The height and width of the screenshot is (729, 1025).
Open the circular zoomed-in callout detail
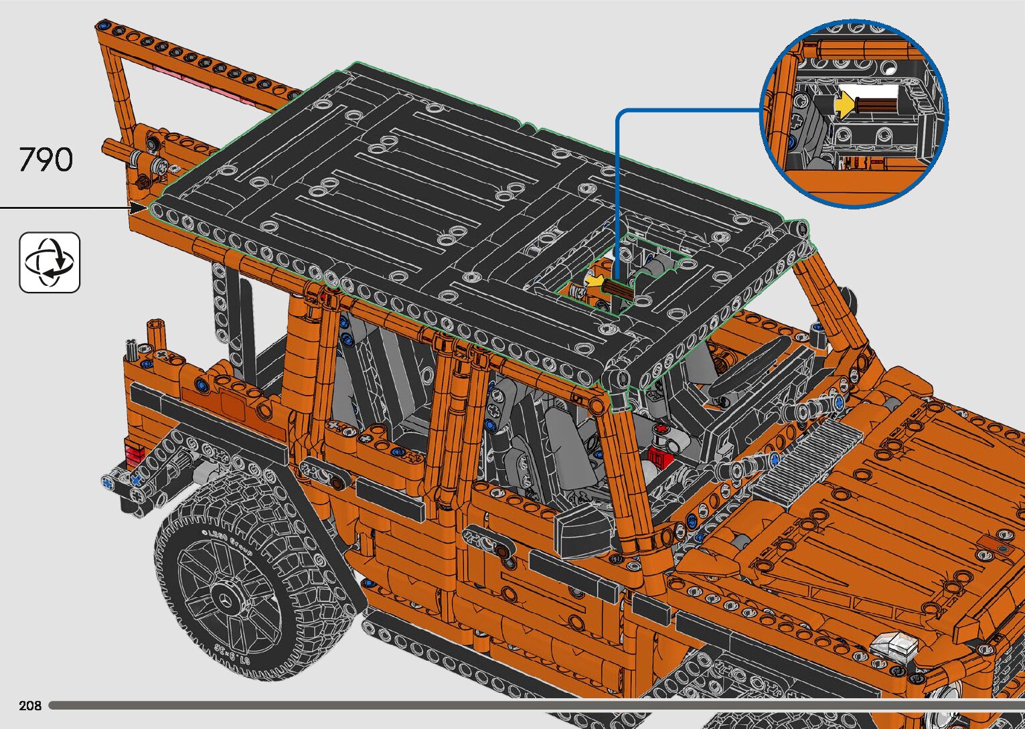pyautogui.click(x=854, y=112)
